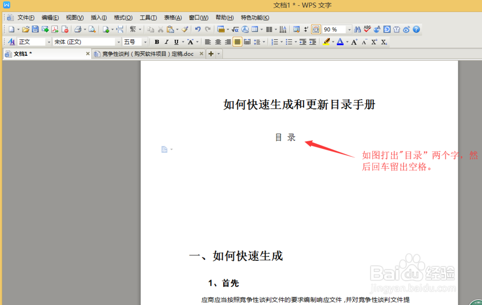Open the new tab list dropdown arrow

[218, 54]
